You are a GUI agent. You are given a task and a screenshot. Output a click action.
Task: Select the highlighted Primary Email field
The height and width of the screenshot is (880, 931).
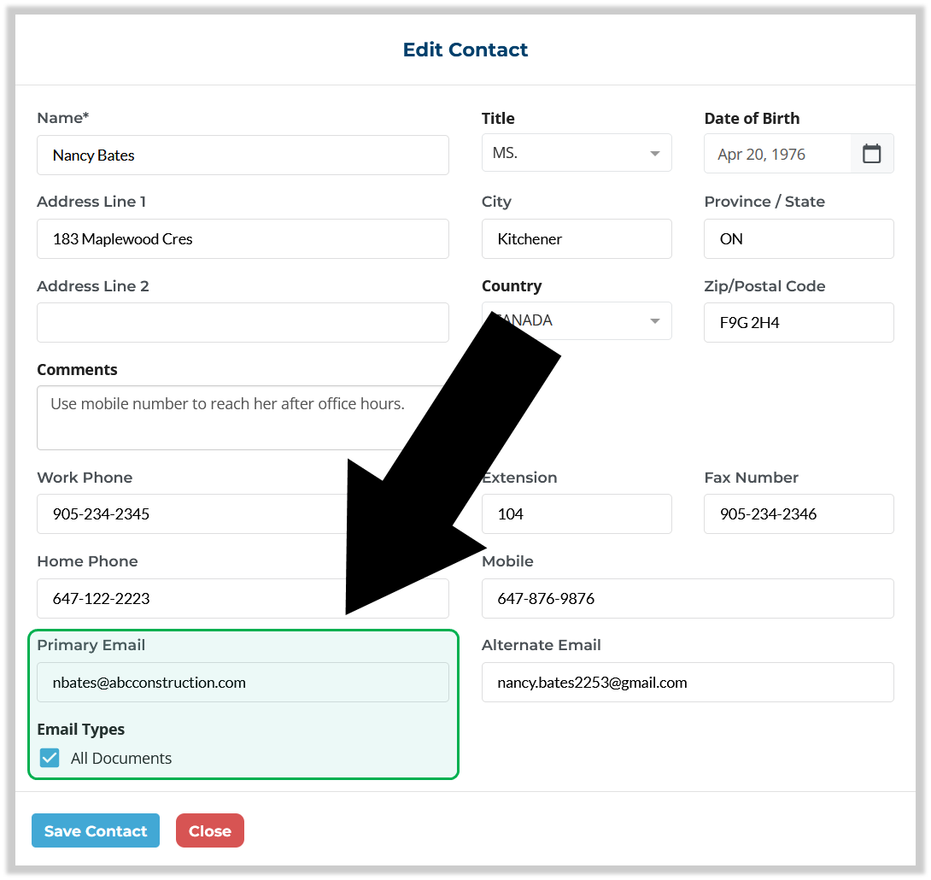tap(243, 682)
